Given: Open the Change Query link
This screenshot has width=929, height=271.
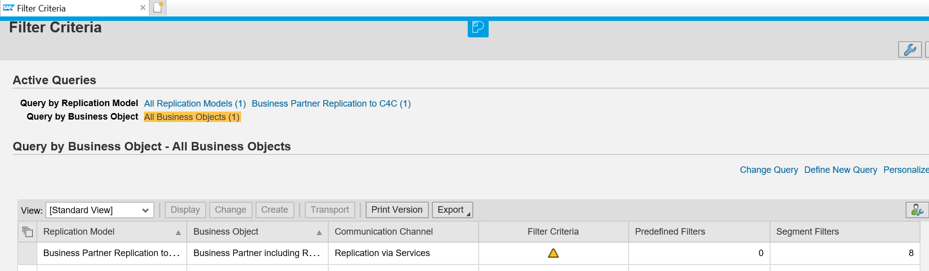Looking at the screenshot, I should click(x=769, y=170).
